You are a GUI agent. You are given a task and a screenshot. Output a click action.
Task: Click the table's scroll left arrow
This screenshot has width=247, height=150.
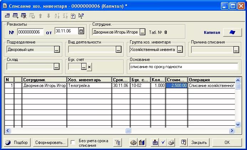tap(8, 130)
